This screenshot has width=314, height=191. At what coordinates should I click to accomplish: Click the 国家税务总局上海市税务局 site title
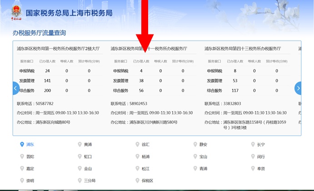[x=69, y=13]
